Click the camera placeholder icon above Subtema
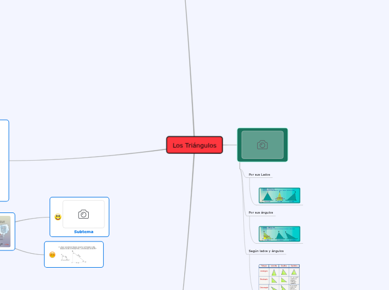Screen dimensions: 389x290 click(83, 214)
